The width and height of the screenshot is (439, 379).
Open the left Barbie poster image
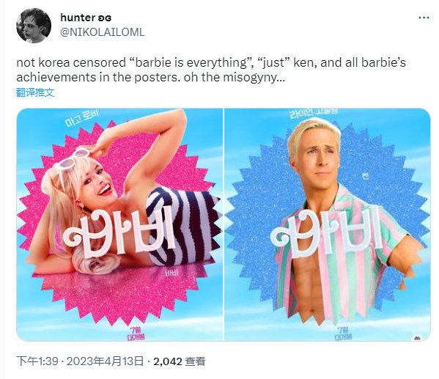click(120, 224)
